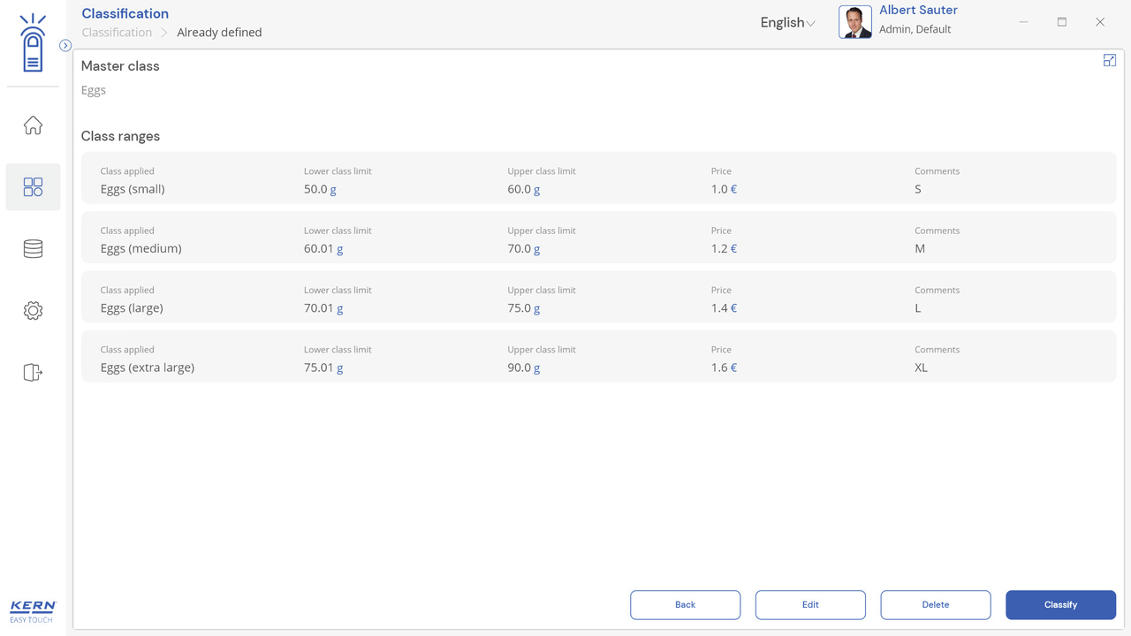Click the Albert Sauter user name
The height and width of the screenshot is (636, 1131).
point(918,11)
